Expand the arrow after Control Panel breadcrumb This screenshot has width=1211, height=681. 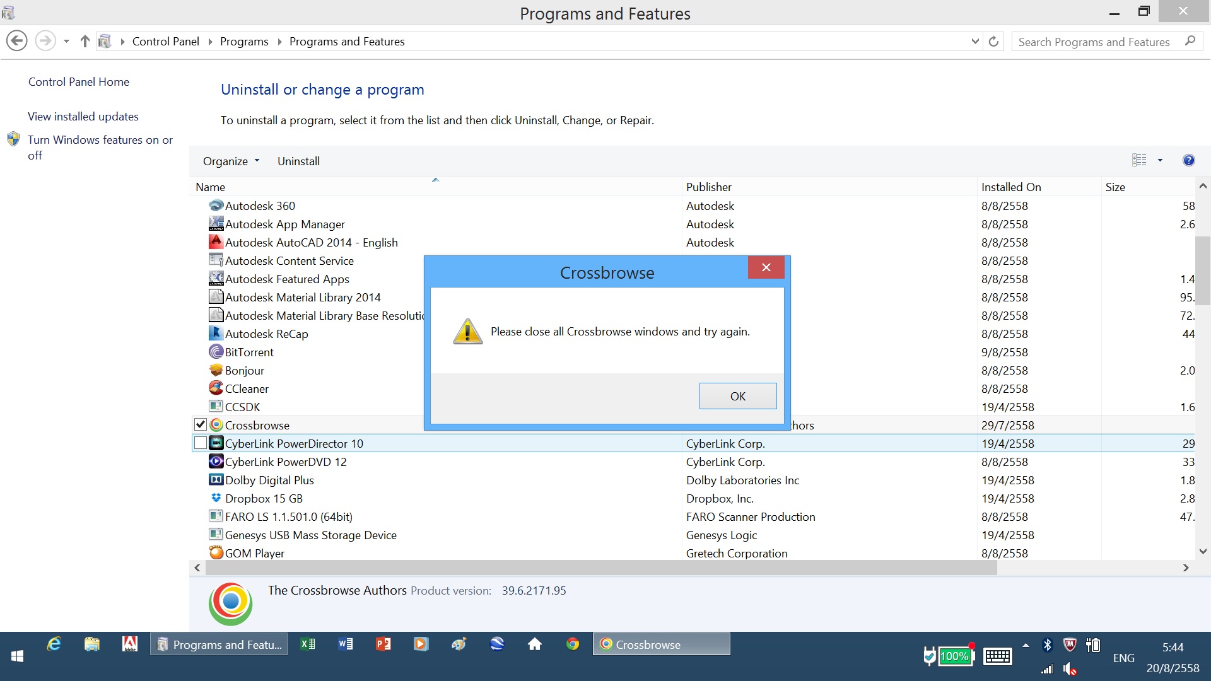[210, 42]
